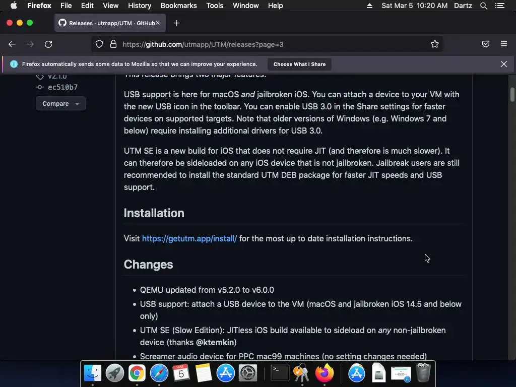
Task: Open the Help menu
Action: coord(276,6)
